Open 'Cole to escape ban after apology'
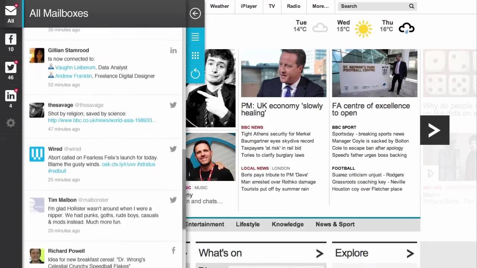477x268 pixels. point(367,148)
